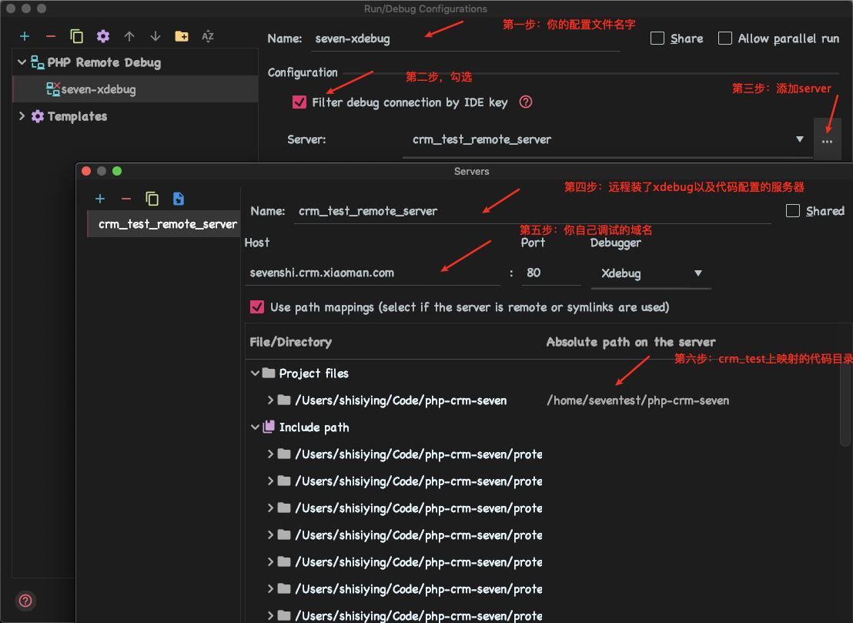Viewport: 853px width, 623px height.
Task: Click help question mark next to IDE key filter
Action: [x=526, y=102]
